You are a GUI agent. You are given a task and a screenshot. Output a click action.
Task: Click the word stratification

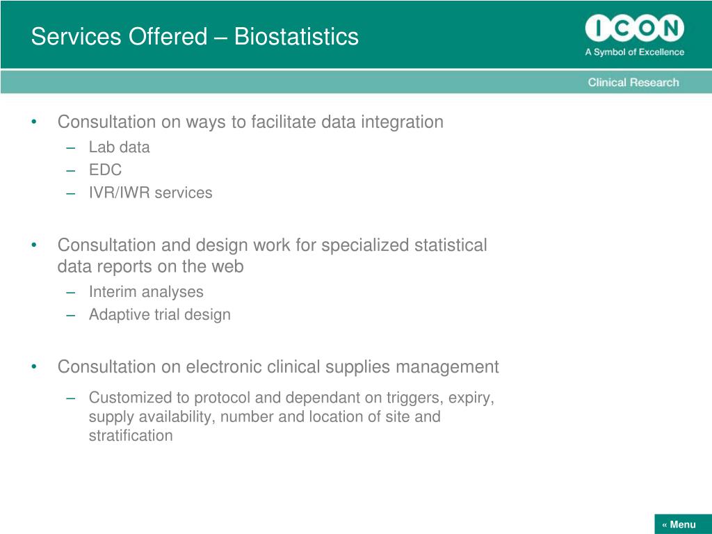tap(131, 436)
